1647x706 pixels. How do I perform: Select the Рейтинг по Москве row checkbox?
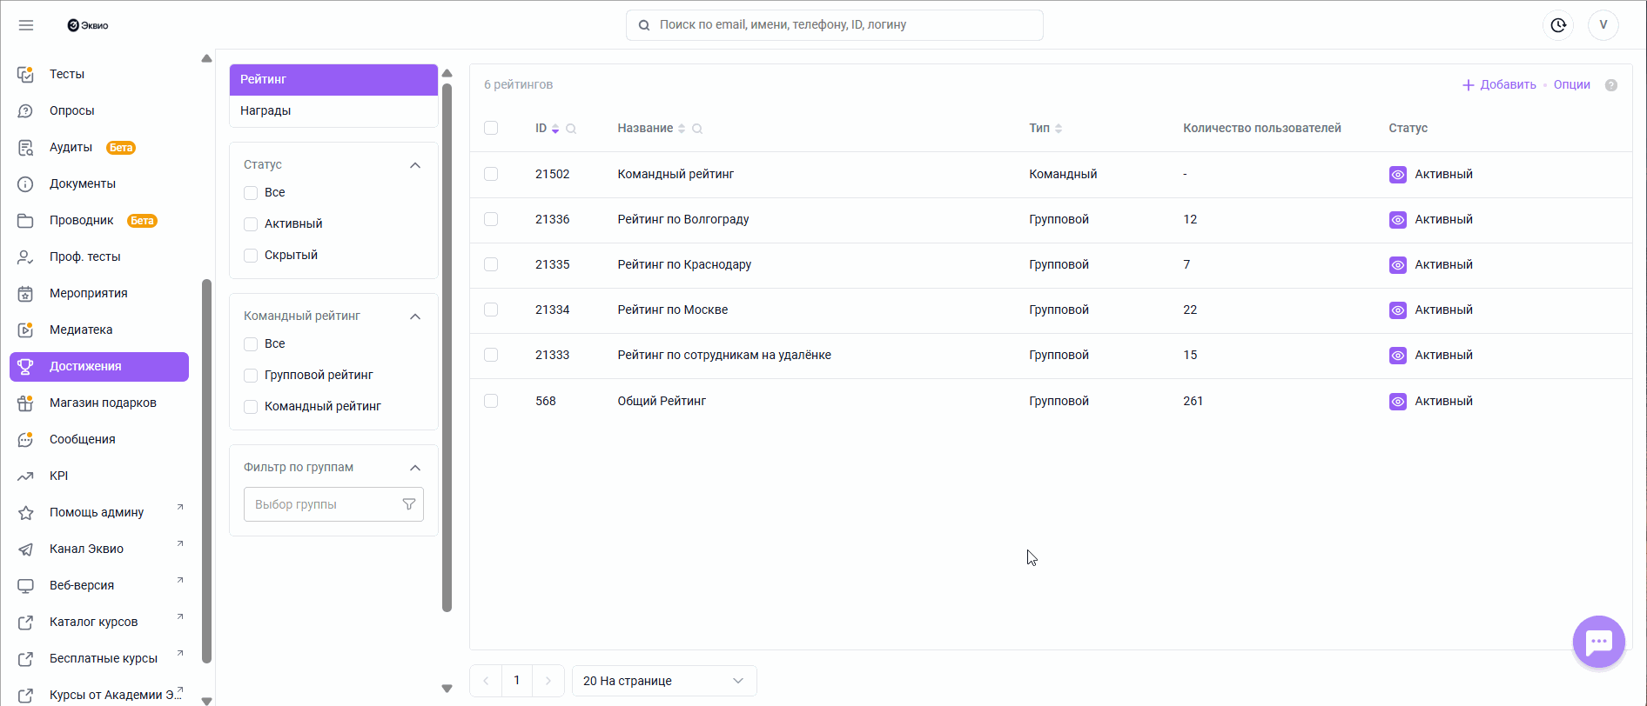pyautogui.click(x=491, y=310)
